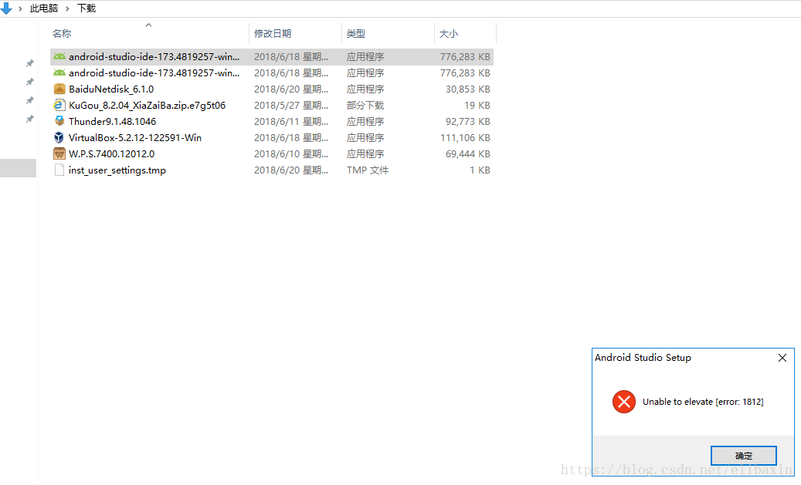Sort files by the 大小 column header

tap(449, 34)
